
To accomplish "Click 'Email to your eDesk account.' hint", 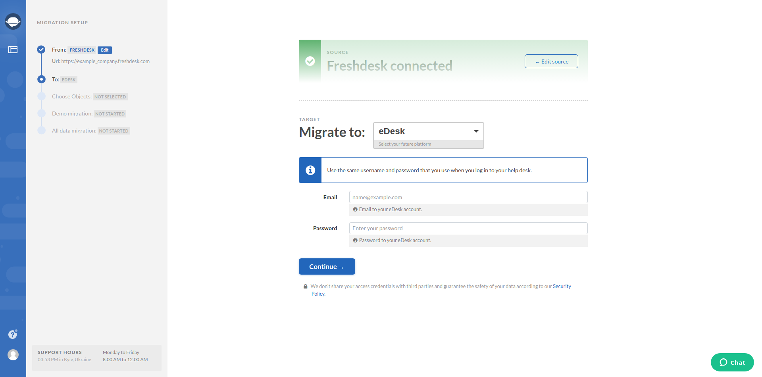I will (391, 210).
